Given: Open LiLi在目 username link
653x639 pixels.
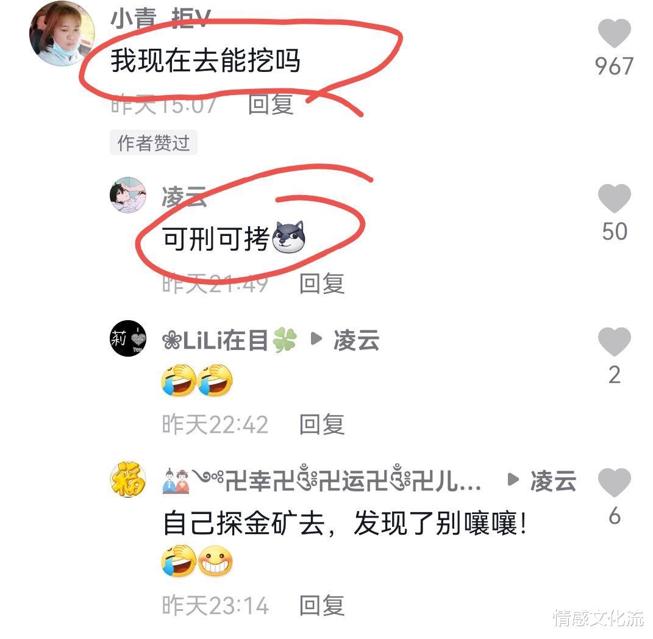Looking at the screenshot, I should coord(229,340).
